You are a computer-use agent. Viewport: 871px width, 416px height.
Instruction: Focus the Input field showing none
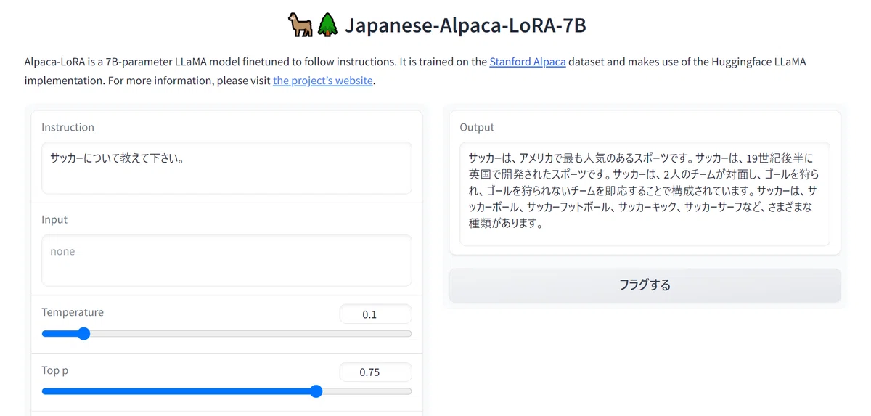pyautogui.click(x=226, y=260)
